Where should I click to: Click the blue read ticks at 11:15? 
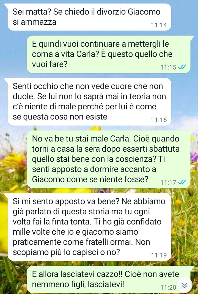click(182, 67)
